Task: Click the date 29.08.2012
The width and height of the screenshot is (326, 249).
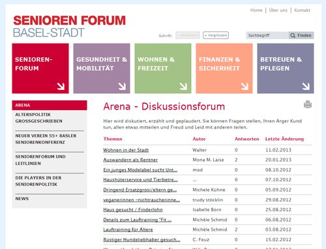Action: [x=278, y=199]
